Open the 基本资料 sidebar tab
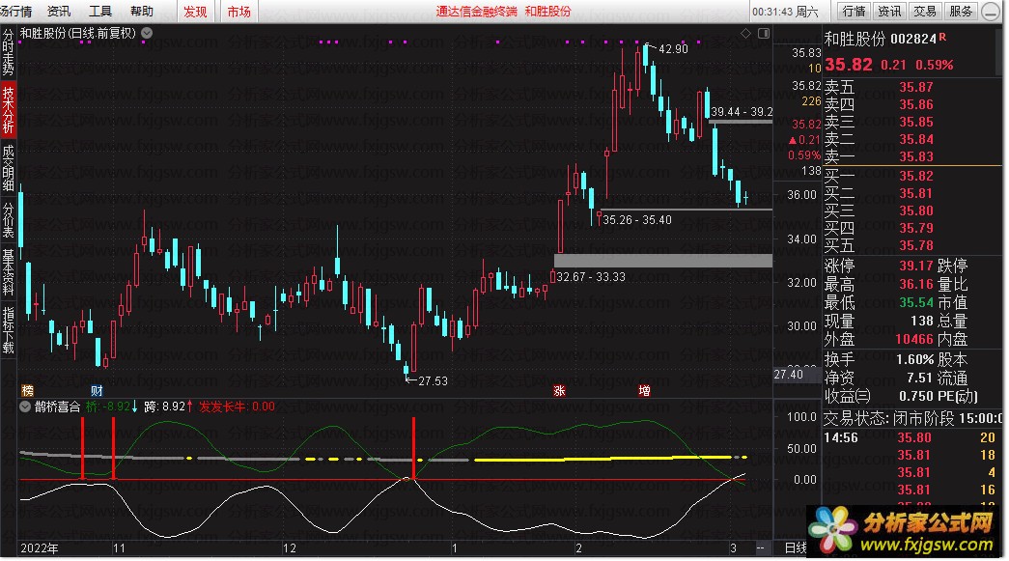The height and width of the screenshot is (561, 1009). point(9,271)
